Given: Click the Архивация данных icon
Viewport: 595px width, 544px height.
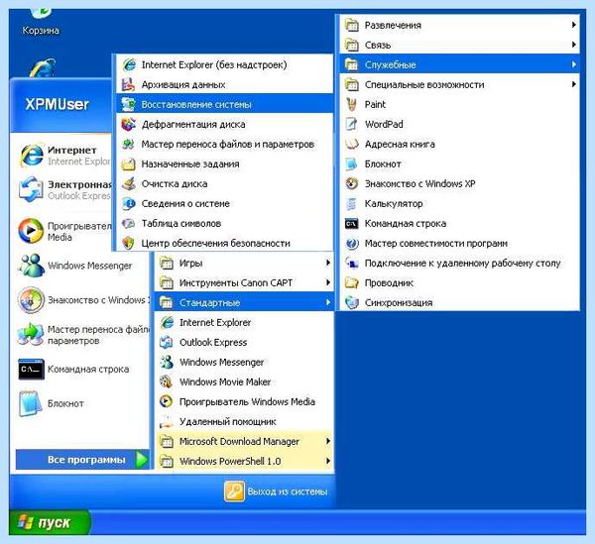Looking at the screenshot, I should 128,84.
